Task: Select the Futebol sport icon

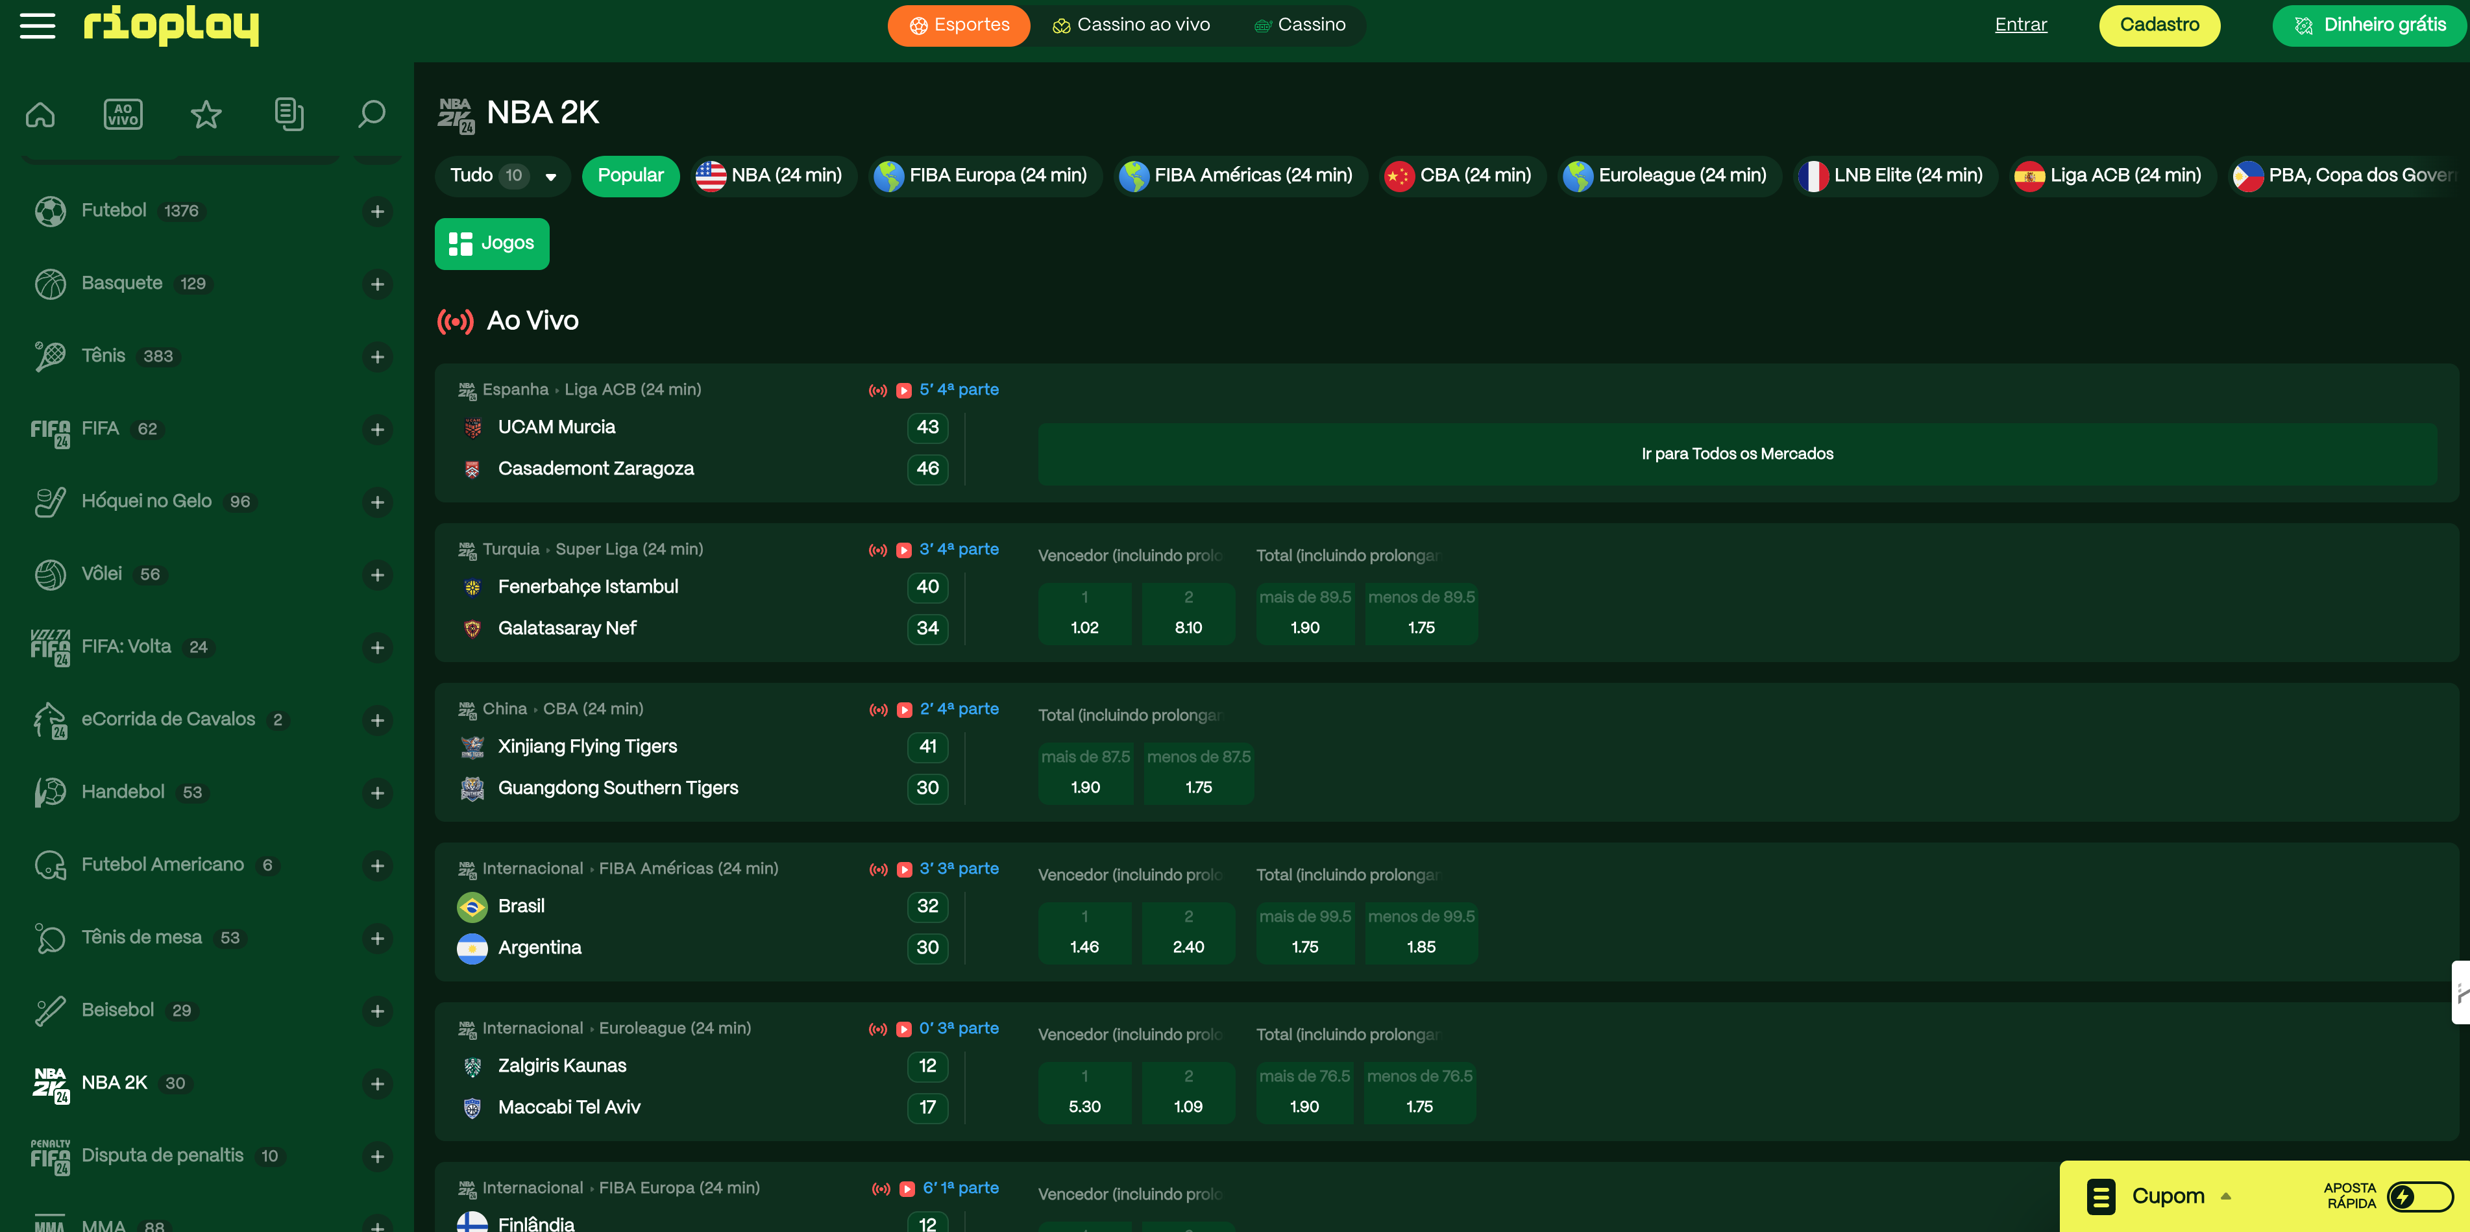Action: point(50,211)
